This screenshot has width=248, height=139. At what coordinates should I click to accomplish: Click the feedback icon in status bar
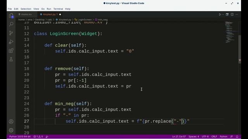(232, 137)
